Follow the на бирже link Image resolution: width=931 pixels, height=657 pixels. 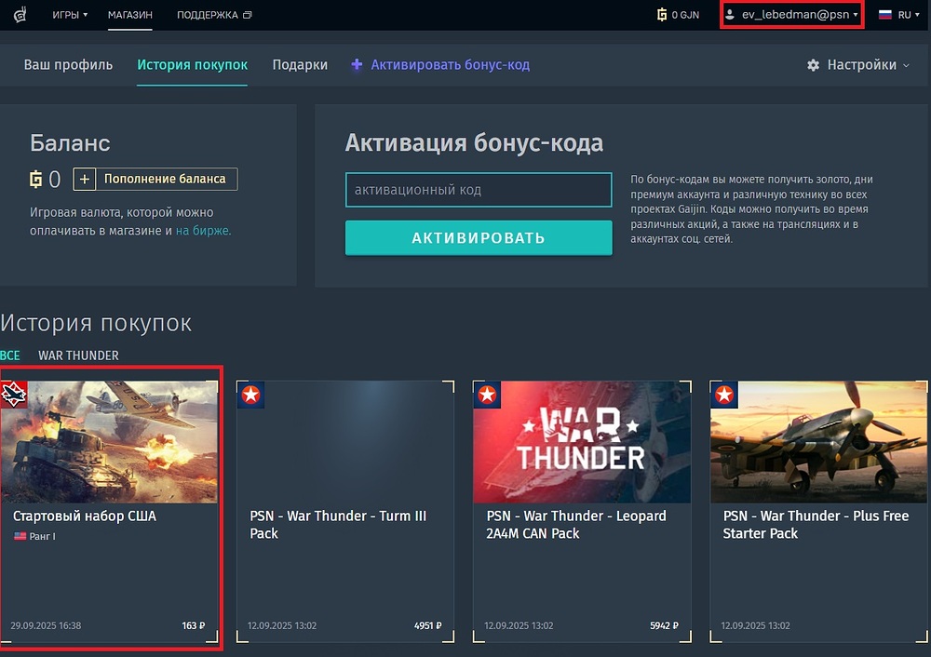[x=203, y=231]
